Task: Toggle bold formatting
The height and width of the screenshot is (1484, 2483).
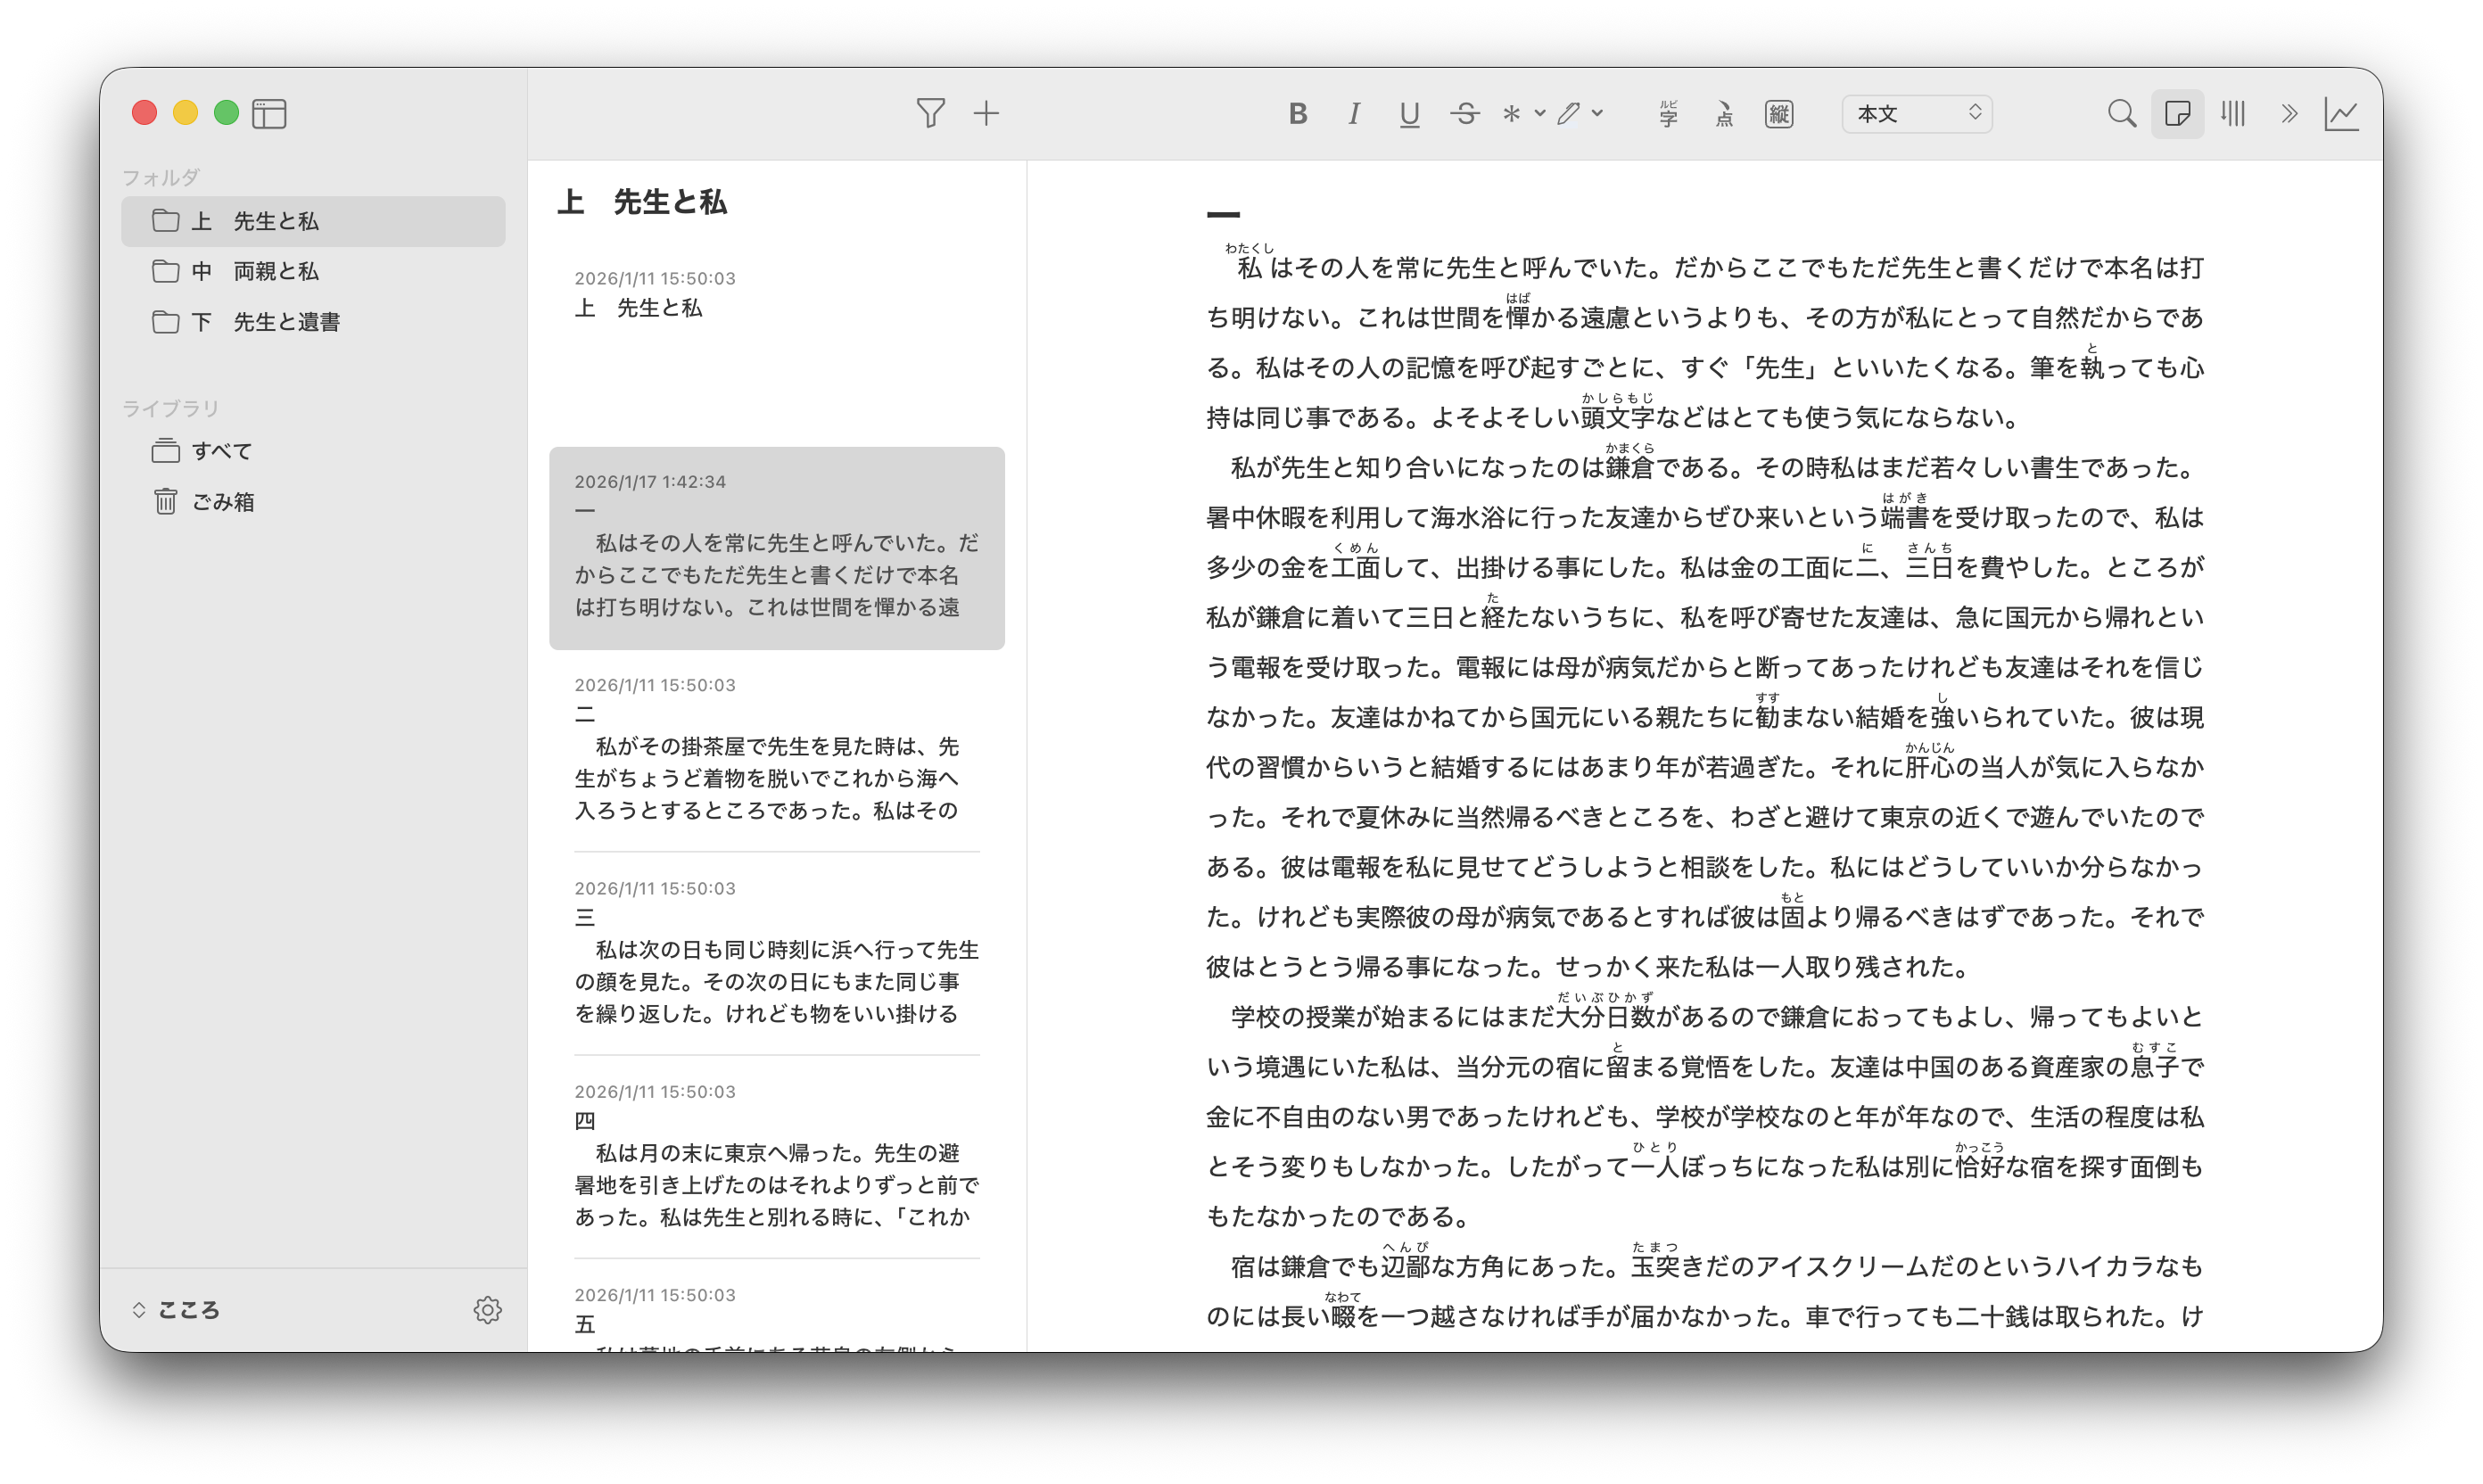Action: (1298, 114)
